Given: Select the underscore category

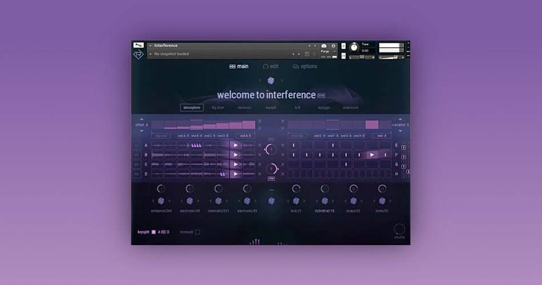Looking at the screenshot, I should tap(350, 107).
